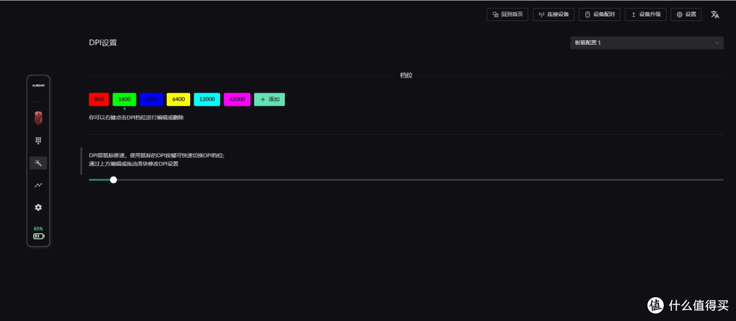Select the magenta 42000 DPI level

click(x=237, y=99)
